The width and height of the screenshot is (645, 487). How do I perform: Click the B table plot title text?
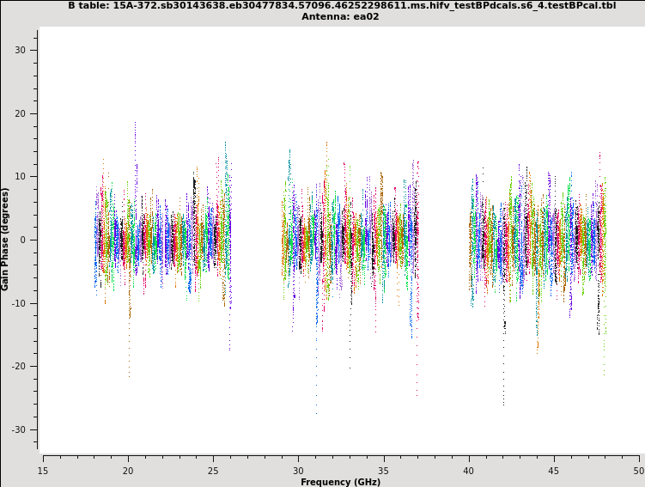click(342, 5)
